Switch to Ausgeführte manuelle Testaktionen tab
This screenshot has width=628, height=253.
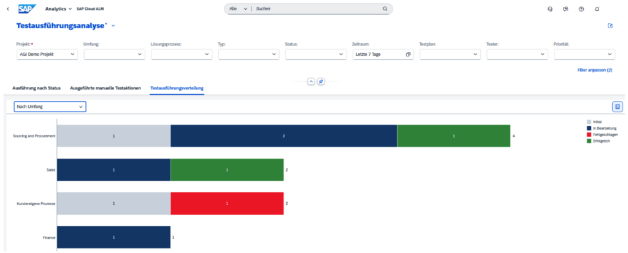(105, 88)
